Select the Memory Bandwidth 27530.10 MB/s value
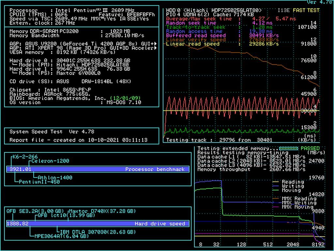Screen dimensions: 334x251 [125, 35]
